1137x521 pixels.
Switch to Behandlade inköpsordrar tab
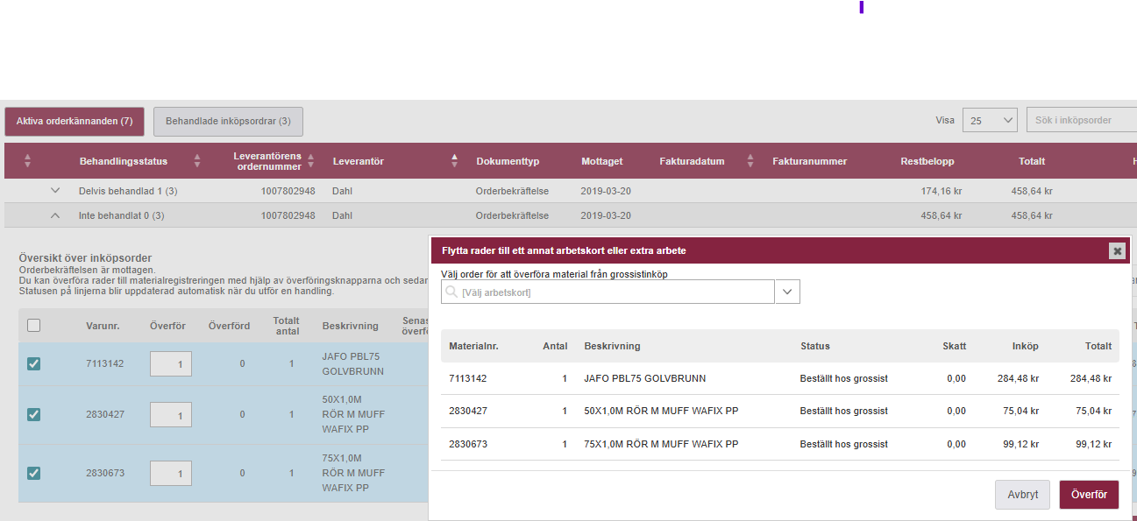[x=228, y=122]
